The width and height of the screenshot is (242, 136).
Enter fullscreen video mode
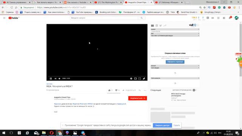[x=140, y=79]
